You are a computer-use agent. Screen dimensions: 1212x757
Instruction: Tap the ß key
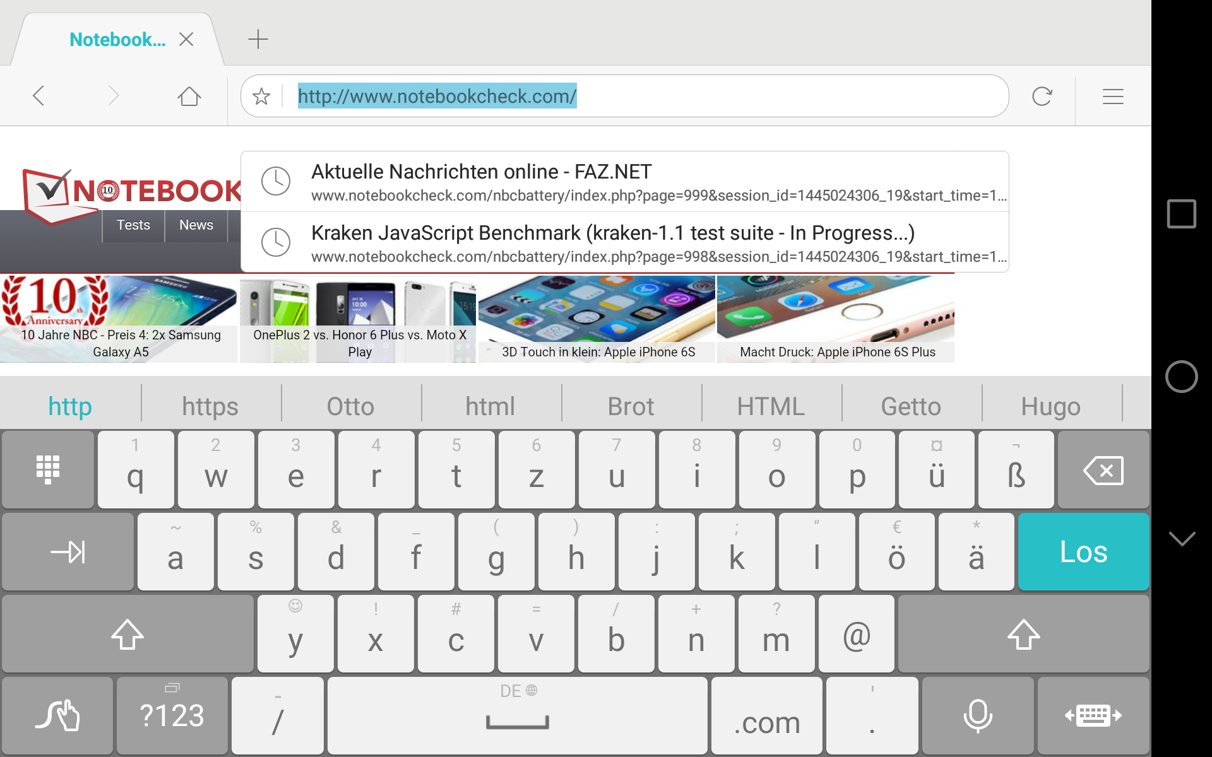click(x=1016, y=469)
